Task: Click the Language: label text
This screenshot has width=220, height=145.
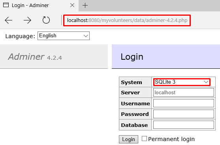Action: pyautogui.click(x=20, y=36)
